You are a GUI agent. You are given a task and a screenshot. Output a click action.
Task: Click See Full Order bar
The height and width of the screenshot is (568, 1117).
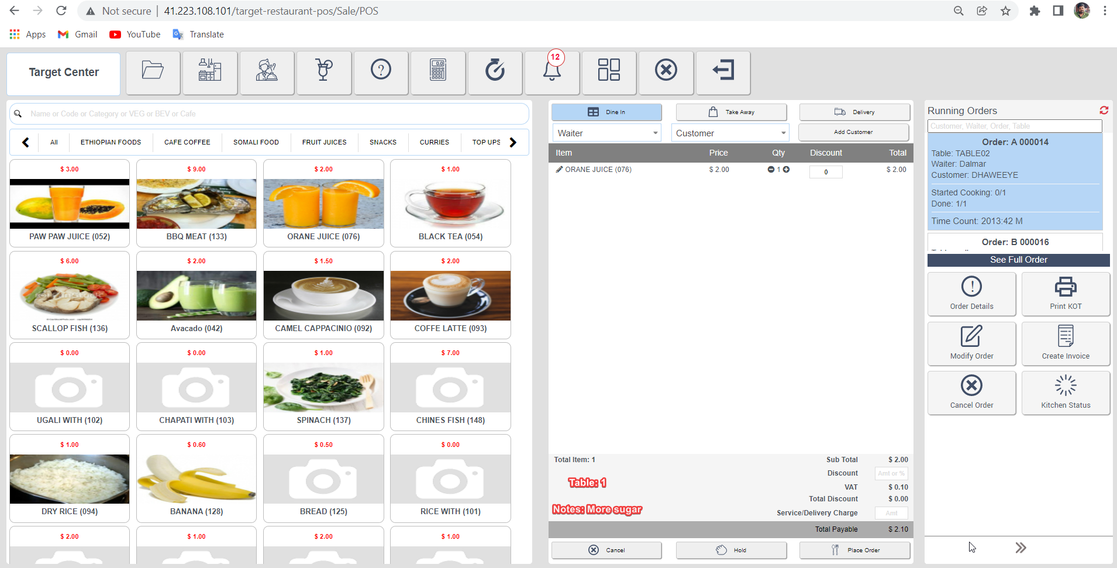(x=1018, y=260)
